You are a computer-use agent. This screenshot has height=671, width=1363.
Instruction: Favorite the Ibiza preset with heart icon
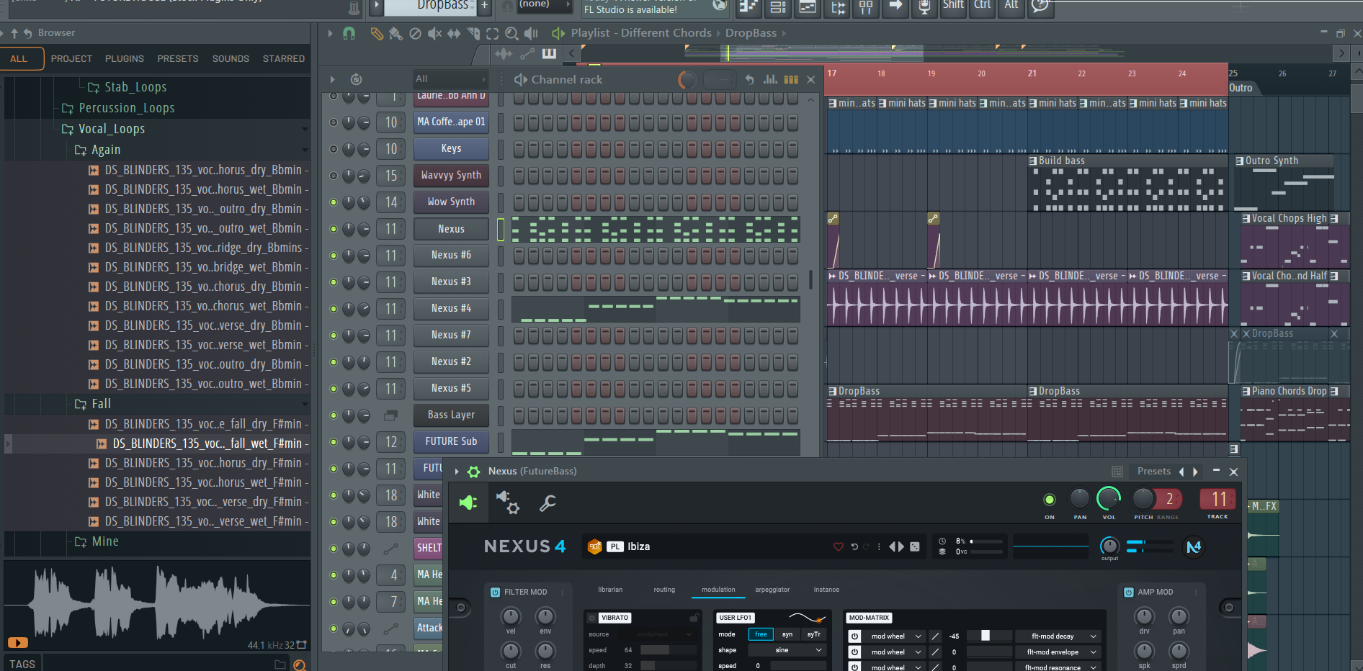pyautogui.click(x=839, y=546)
